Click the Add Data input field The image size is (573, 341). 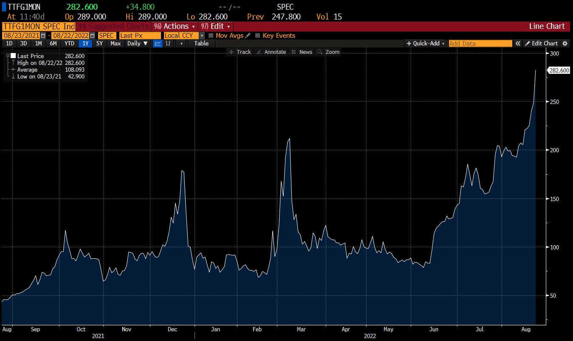tap(480, 43)
